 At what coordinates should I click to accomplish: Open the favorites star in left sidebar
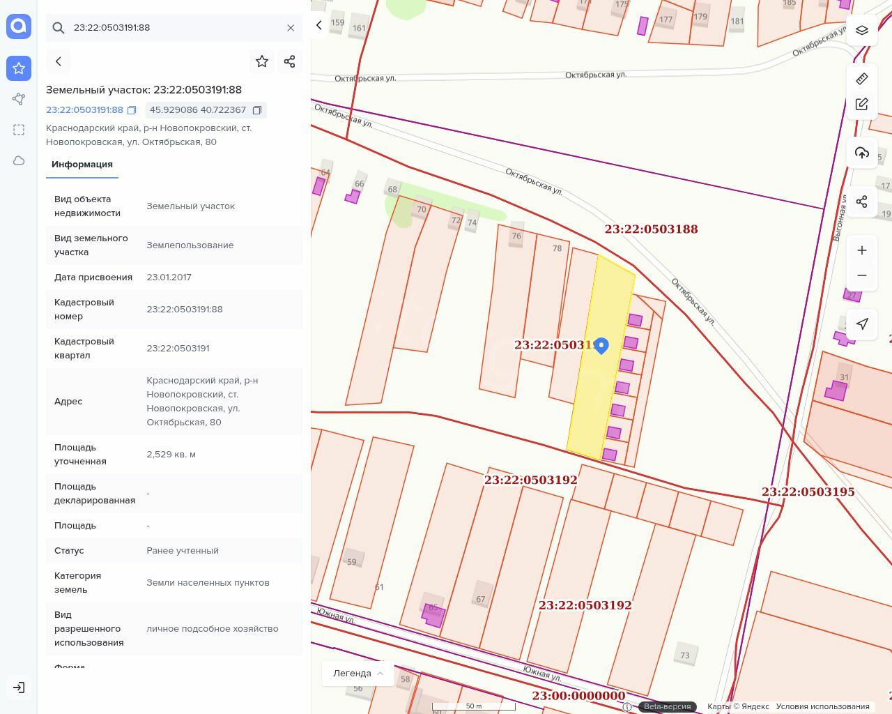pos(19,68)
